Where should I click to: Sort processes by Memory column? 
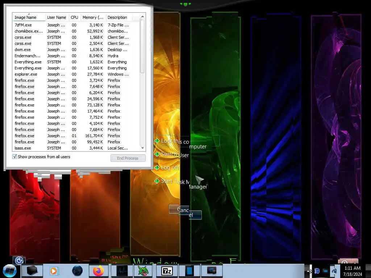pyautogui.click(x=93, y=17)
